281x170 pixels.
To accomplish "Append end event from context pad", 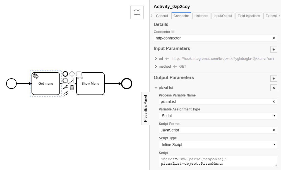I will click(65, 74).
